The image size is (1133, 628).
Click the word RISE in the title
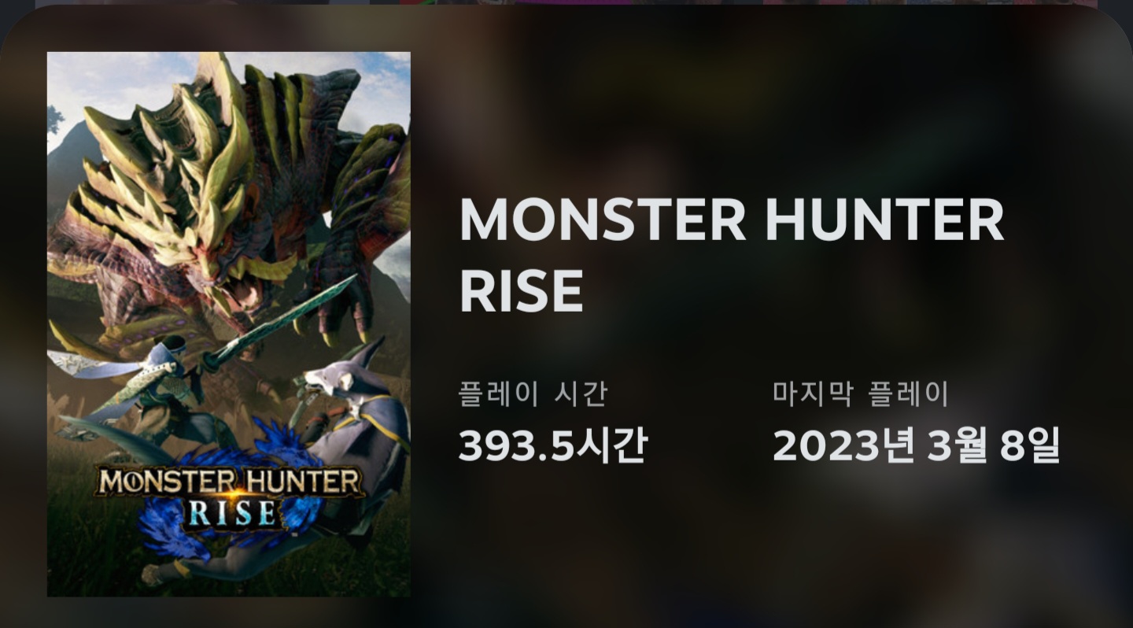click(521, 291)
